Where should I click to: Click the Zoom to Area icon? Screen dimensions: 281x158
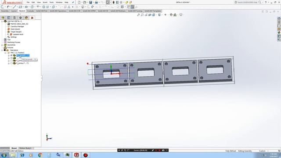pos(142,14)
